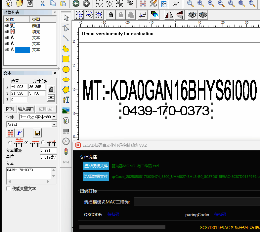Open the Arial font name dropdown

coord(54,124)
